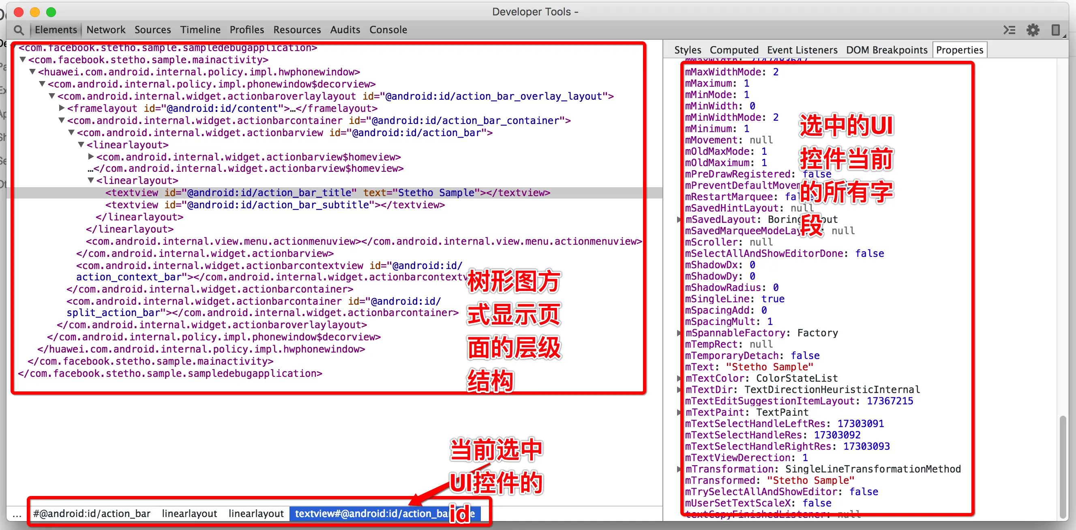Expand the mSpannableFactory property

679,333
